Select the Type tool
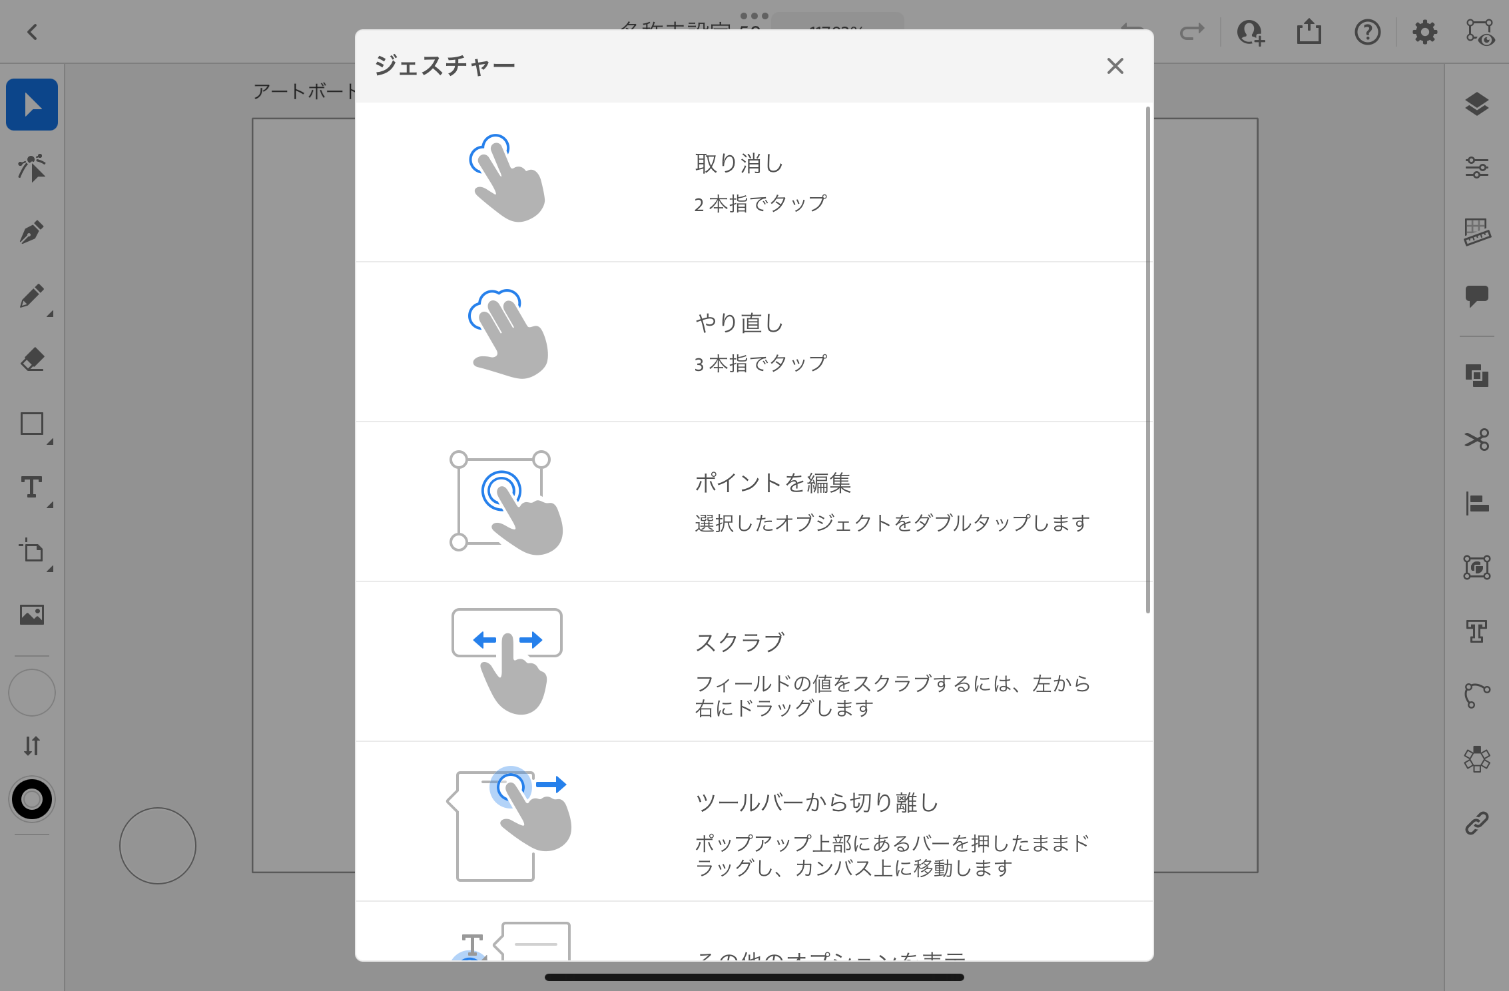This screenshot has height=991, width=1509. coord(32,488)
